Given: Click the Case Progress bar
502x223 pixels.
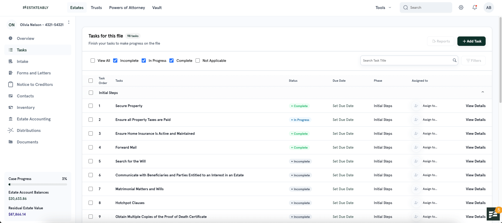Looking at the screenshot, I should pos(38,185).
